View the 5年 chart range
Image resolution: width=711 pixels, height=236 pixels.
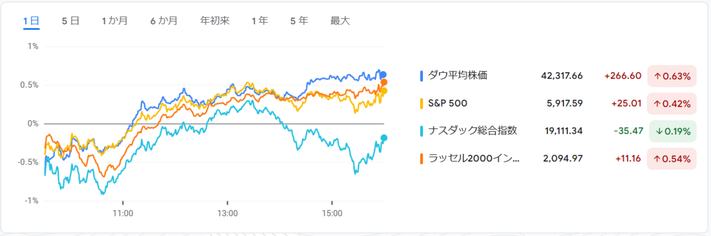[x=299, y=21]
